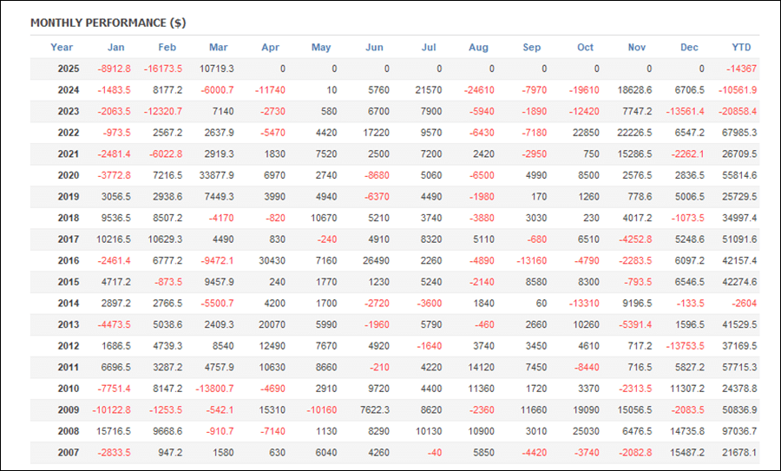
Task: Click the May column header
Action: click(x=321, y=48)
